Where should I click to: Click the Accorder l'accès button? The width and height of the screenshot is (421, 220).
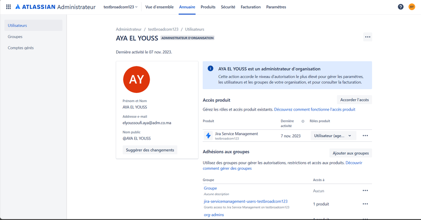click(354, 100)
